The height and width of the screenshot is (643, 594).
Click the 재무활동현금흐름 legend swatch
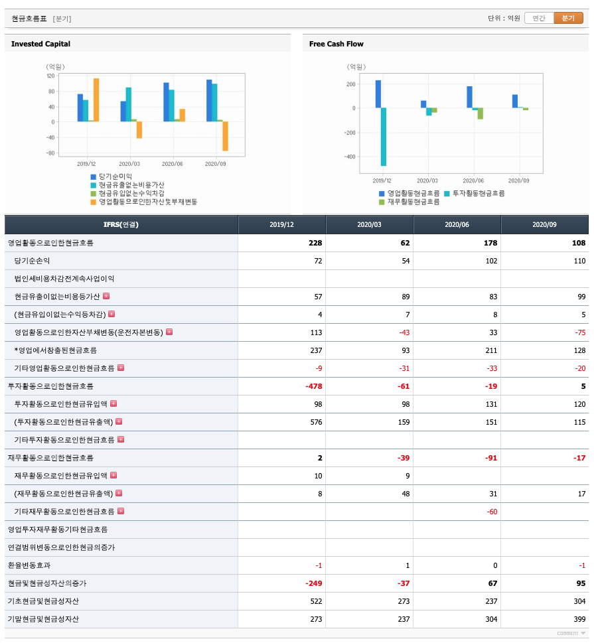point(382,202)
